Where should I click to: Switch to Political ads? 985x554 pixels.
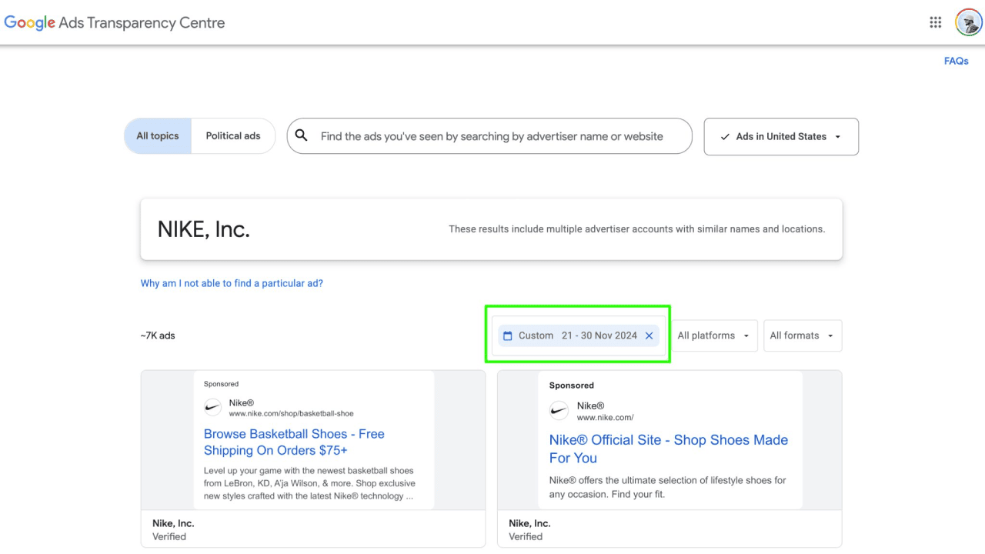click(232, 136)
